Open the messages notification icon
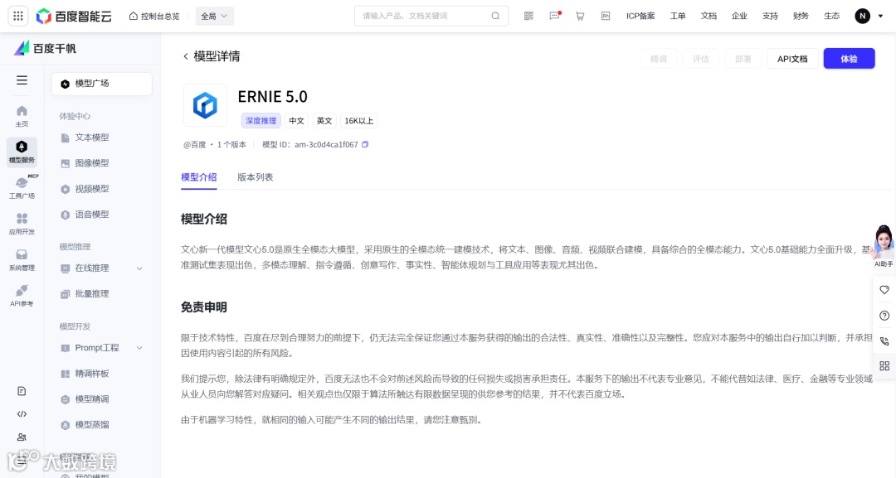This screenshot has height=478, width=896. pyautogui.click(x=554, y=16)
